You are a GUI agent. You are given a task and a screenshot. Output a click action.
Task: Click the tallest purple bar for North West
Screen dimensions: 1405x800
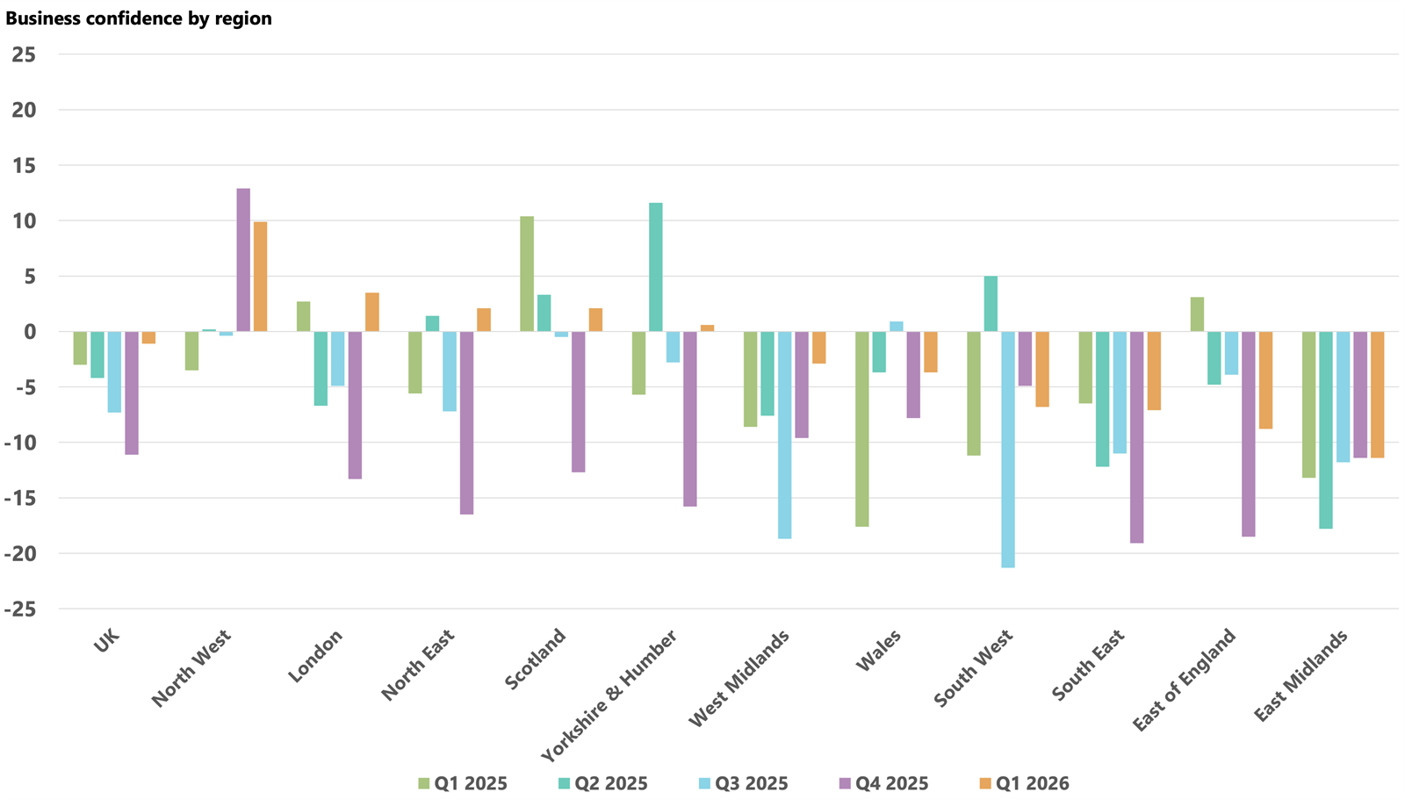[243, 260]
